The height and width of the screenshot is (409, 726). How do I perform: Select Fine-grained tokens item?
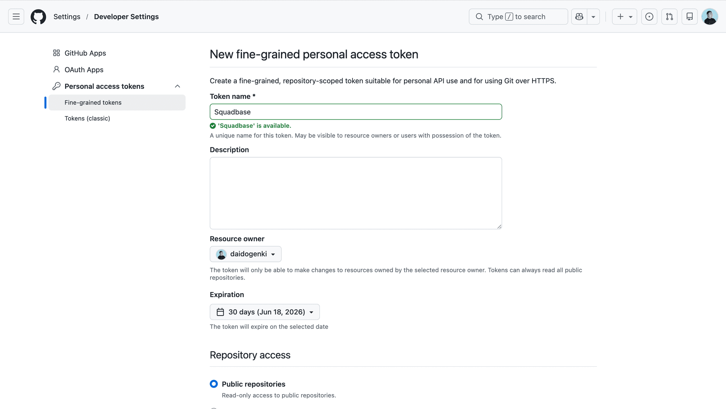point(117,103)
